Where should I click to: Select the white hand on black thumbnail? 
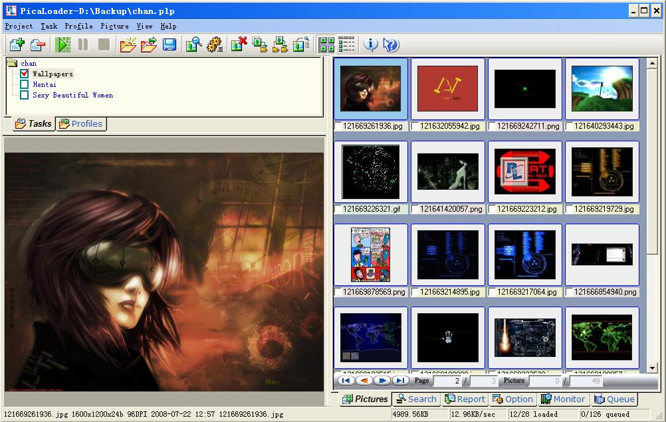pos(448,338)
